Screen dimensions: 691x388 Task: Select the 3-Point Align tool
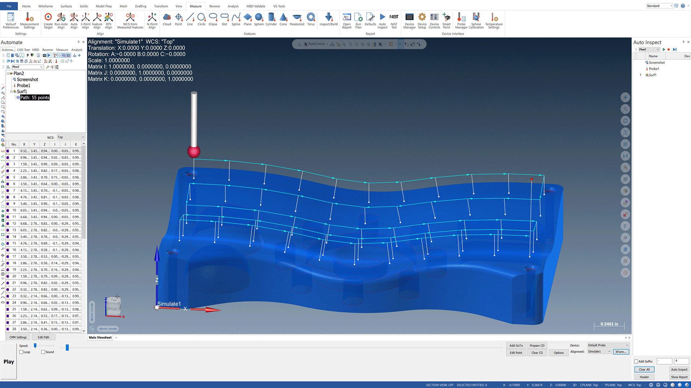85,21
